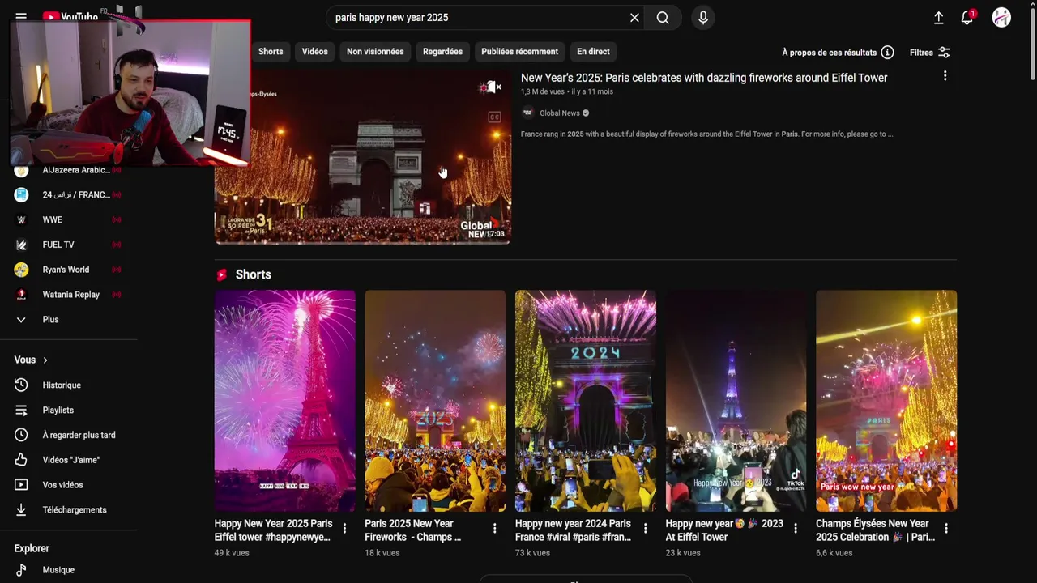
Task: Open Al Jazeera Arabic subscription
Action: (69, 170)
